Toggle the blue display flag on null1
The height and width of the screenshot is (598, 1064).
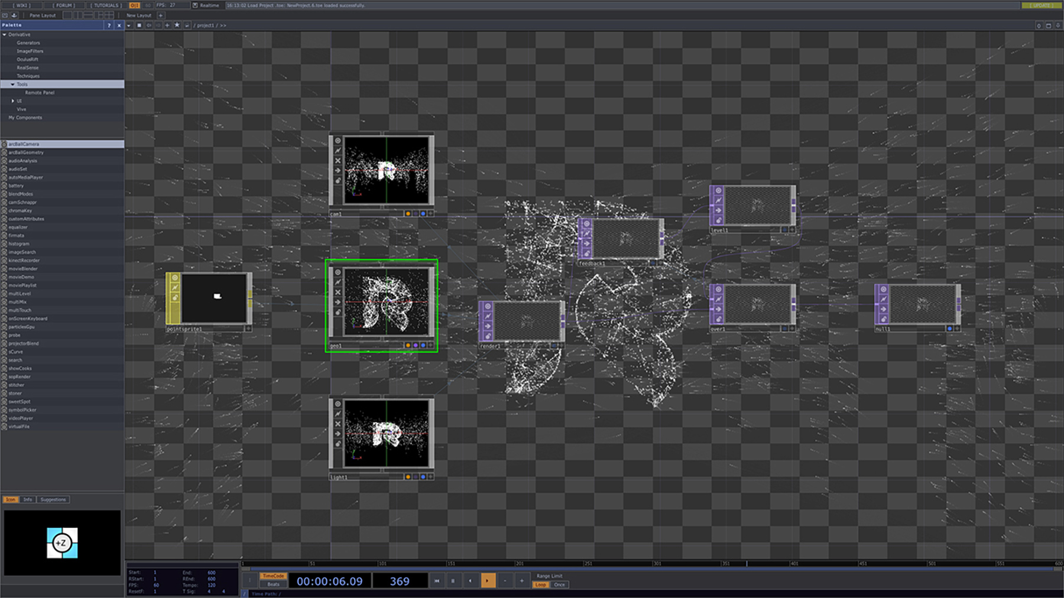(x=950, y=329)
